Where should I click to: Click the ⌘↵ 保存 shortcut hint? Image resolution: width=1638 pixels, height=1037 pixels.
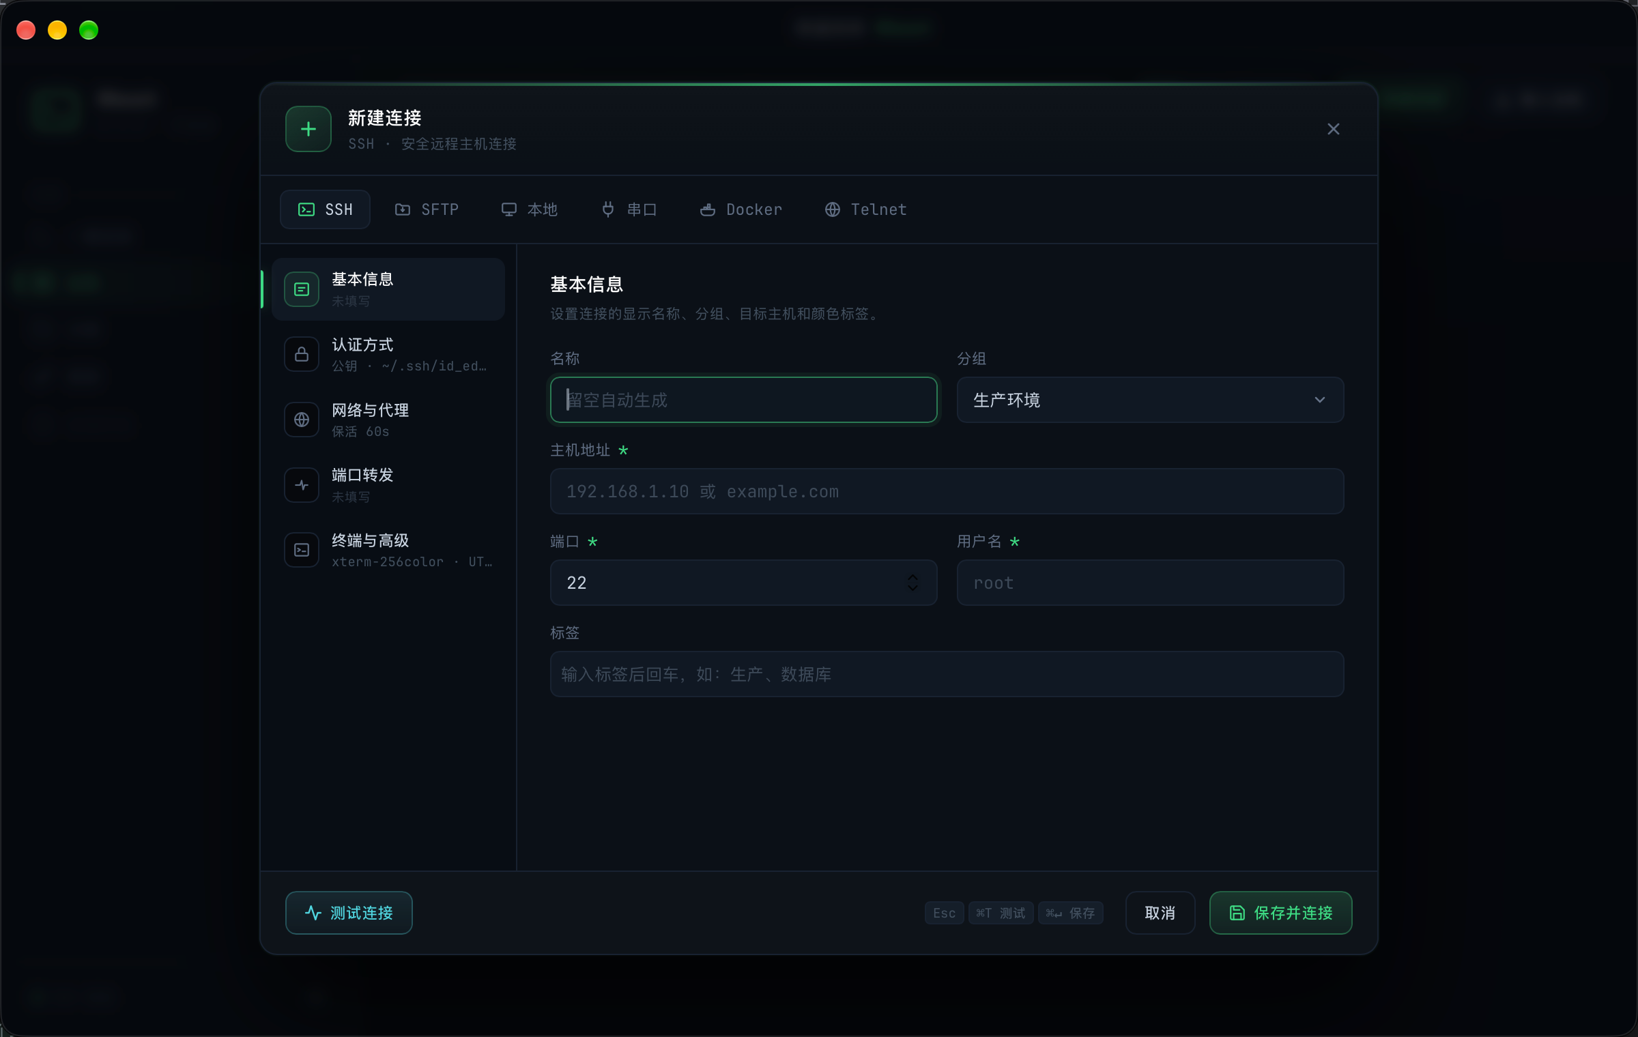(x=1070, y=913)
